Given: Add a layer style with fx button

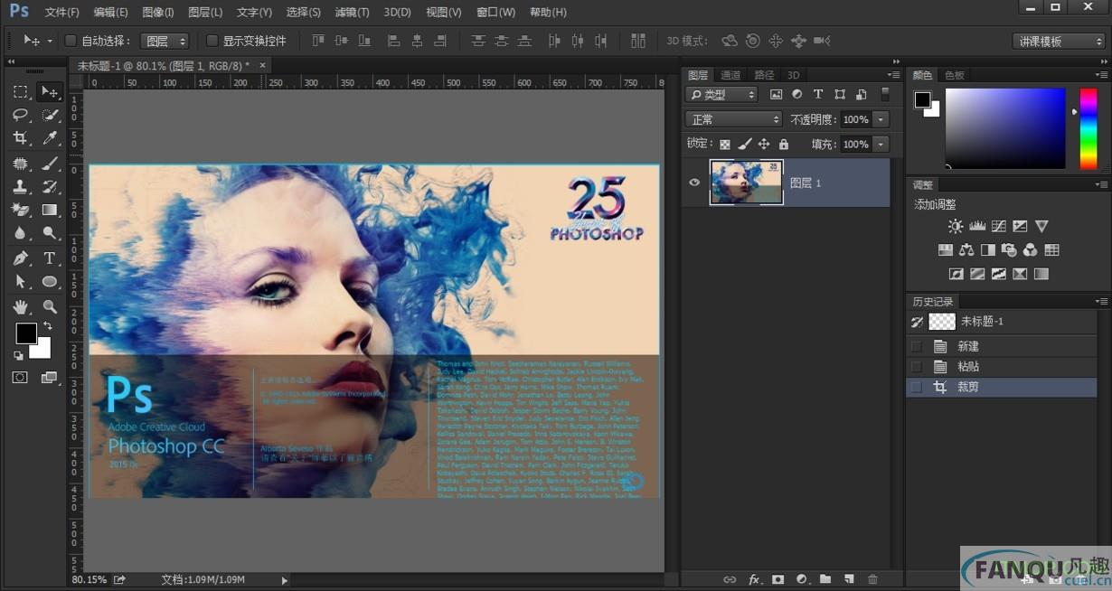Looking at the screenshot, I should [x=754, y=579].
